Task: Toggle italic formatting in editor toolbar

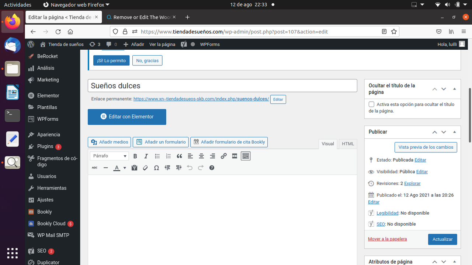Action: pyautogui.click(x=146, y=156)
